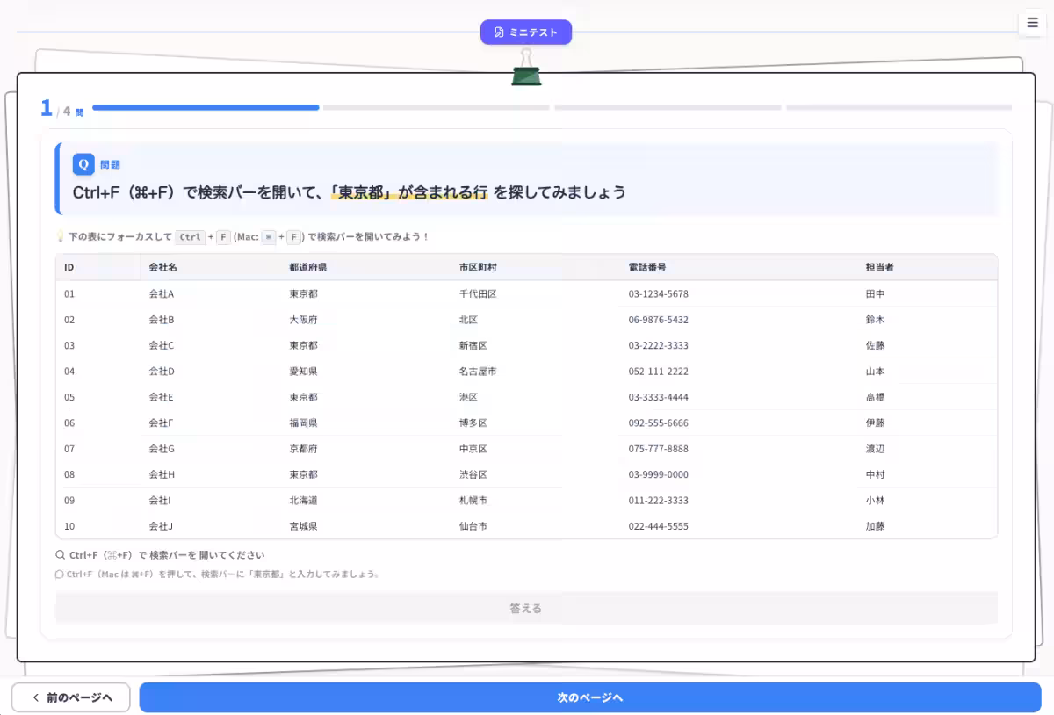
Task: Click 福岡県 cell
Action: (x=304, y=422)
